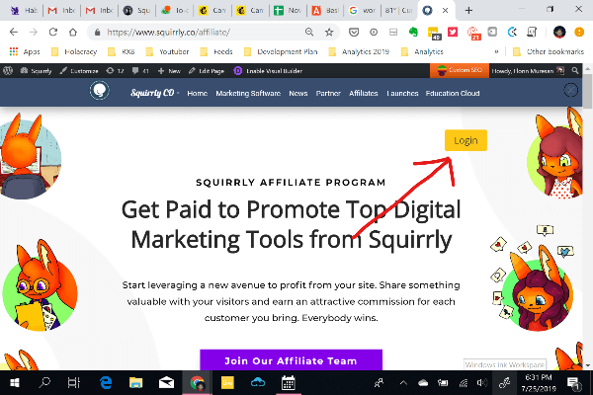Open the red Twitter extension icon
The width and height of the screenshot is (593, 395).
[x=453, y=33]
